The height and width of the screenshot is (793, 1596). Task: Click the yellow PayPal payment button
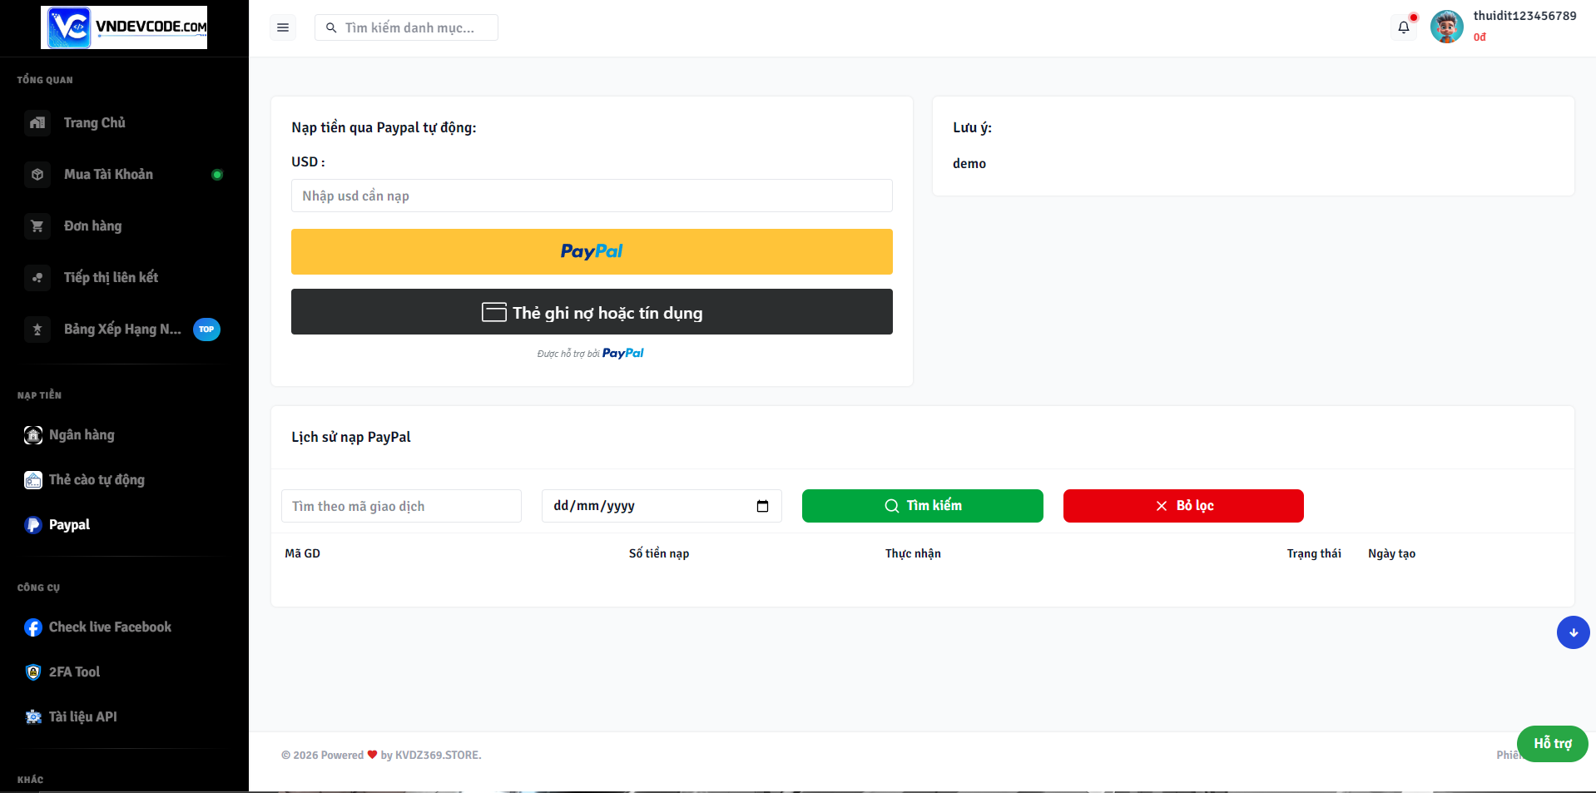[x=592, y=251]
